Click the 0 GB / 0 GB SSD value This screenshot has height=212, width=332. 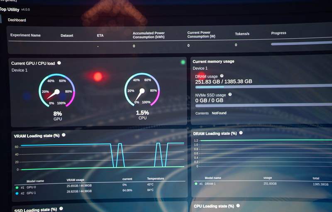[209, 100]
